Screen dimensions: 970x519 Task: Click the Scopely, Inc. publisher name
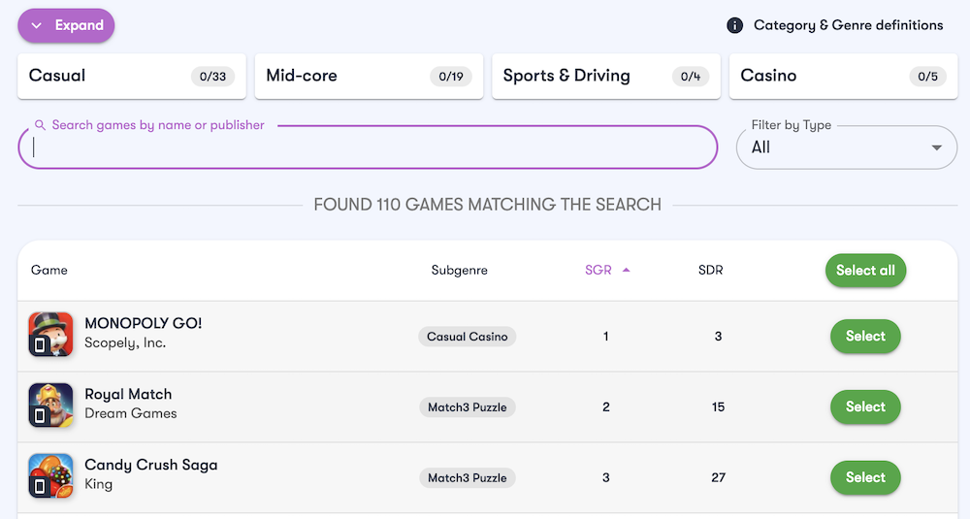pos(125,342)
